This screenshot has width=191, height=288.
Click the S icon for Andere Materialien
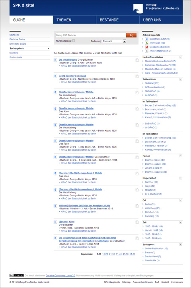146,51
